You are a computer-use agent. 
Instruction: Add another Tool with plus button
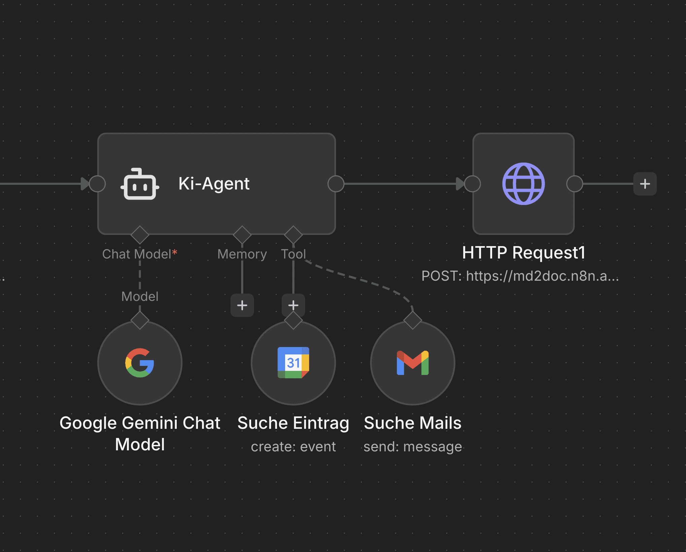[x=293, y=305]
